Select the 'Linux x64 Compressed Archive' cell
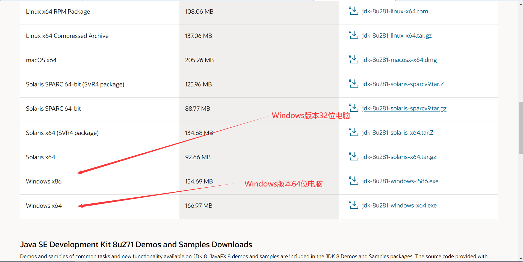Viewport: 523px width, 262px height. point(100,37)
